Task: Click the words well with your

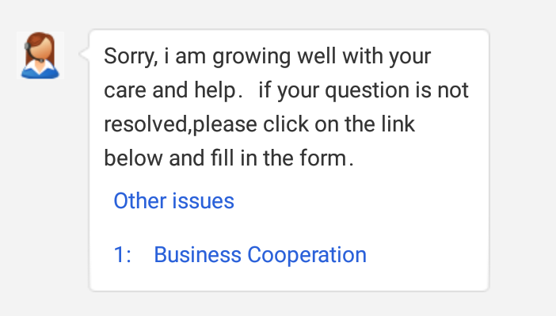Action: pyautogui.click(x=364, y=57)
